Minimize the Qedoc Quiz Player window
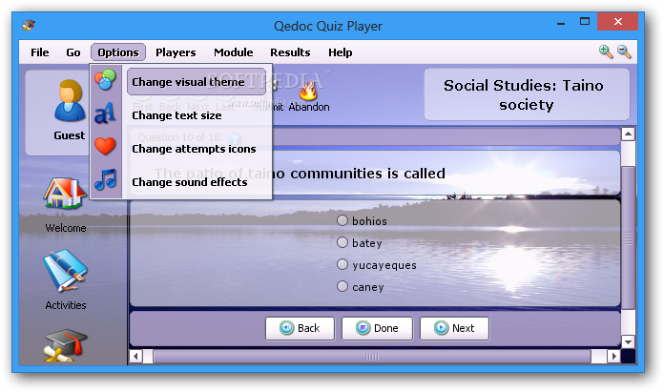 (561, 22)
